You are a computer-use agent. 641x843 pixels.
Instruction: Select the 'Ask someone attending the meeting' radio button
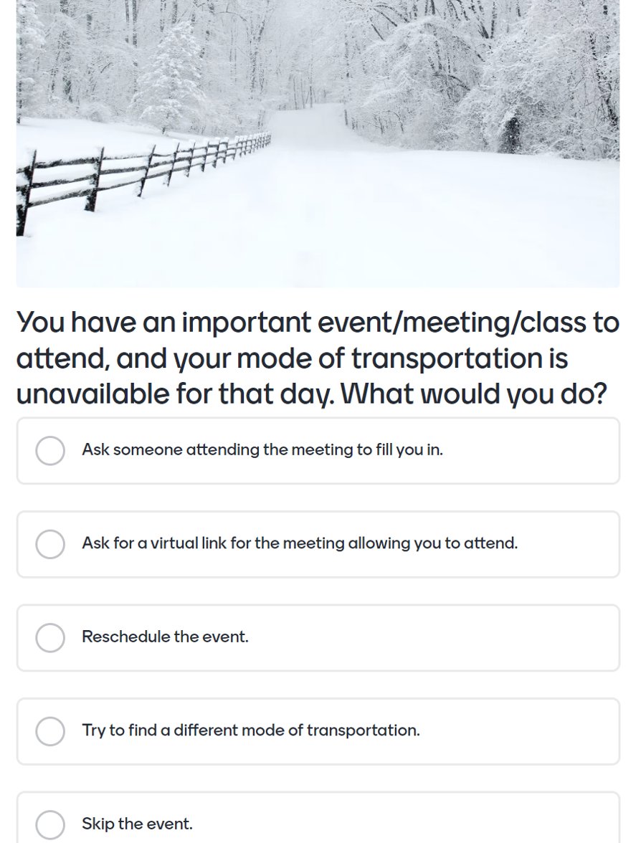[x=50, y=450]
